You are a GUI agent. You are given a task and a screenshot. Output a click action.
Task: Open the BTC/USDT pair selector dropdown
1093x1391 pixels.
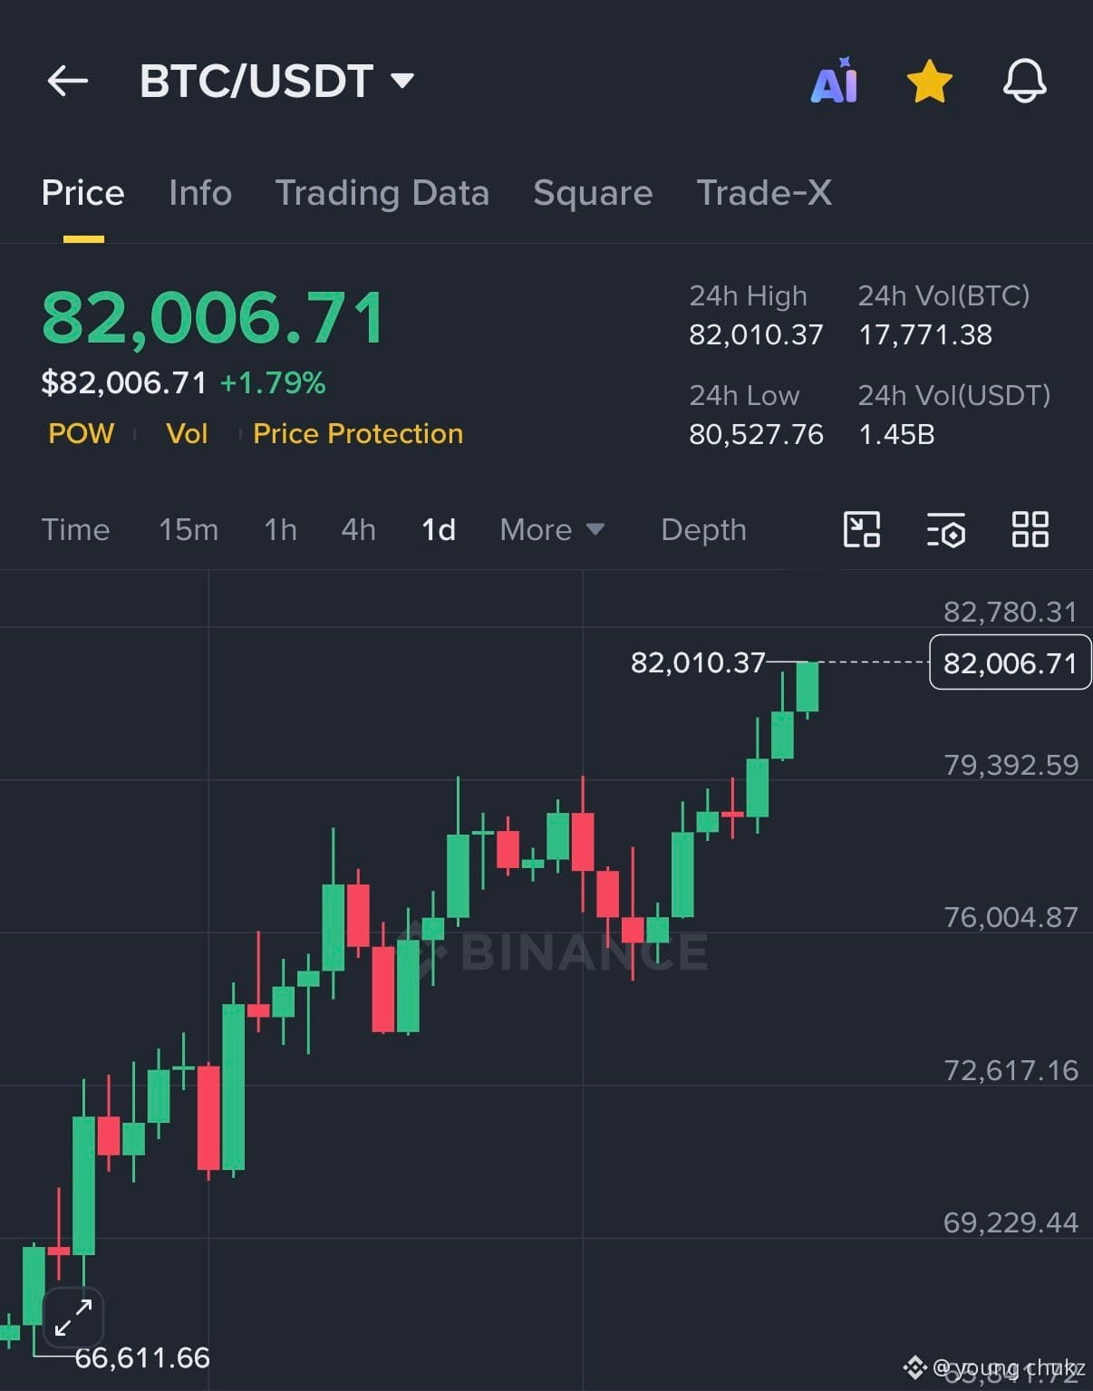click(277, 81)
